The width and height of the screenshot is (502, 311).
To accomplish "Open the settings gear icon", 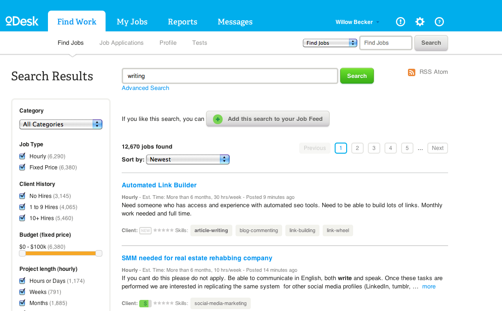I will tap(420, 22).
